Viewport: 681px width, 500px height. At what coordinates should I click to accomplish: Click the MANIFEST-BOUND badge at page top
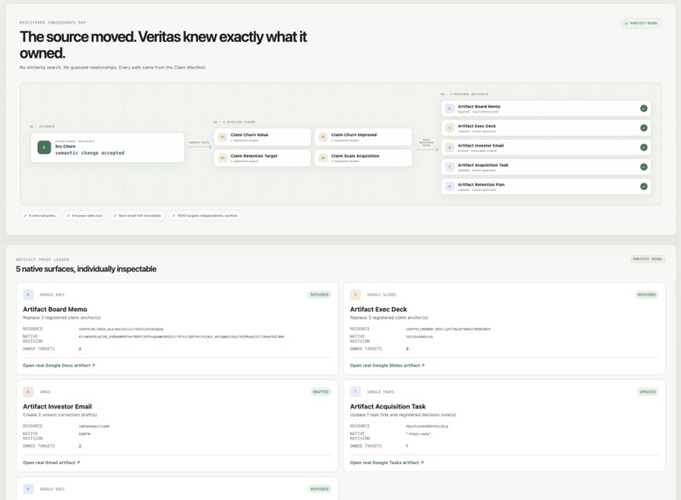[x=641, y=24]
